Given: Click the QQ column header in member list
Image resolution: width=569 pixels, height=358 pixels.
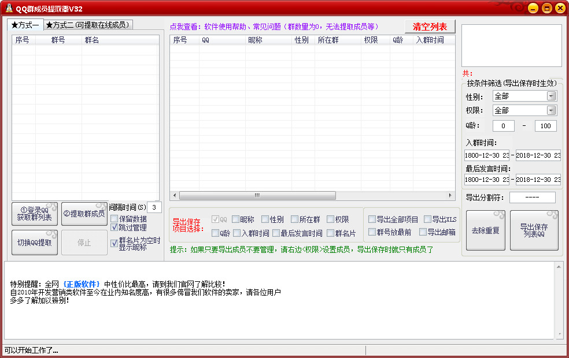Looking at the screenshot, I should (x=222, y=40).
